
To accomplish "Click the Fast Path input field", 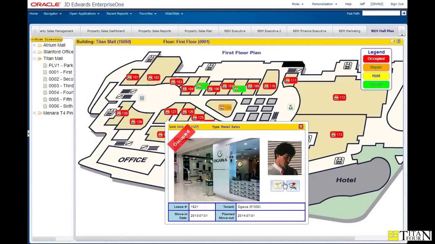I will (381, 13).
